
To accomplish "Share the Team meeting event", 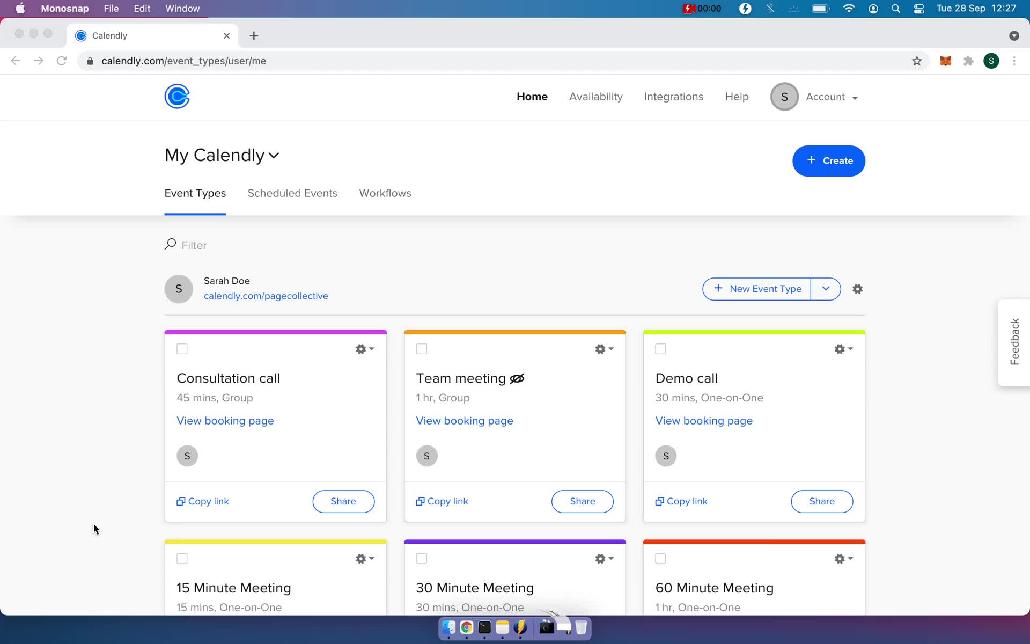I will pyautogui.click(x=583, y=501).
